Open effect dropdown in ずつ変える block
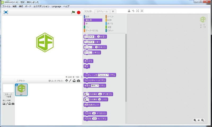This screenshot has height=127, width=212. [87, 94]
